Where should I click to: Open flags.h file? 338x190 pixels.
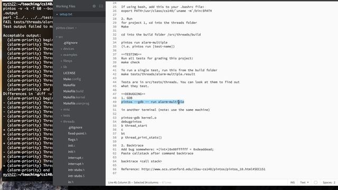(x=73, y=139)
